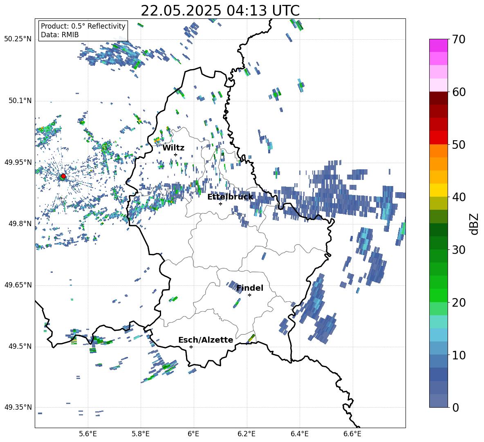Viewport: 484px width, 442px height.
Task: Click the 6°E longitude label
Action: 193,434
